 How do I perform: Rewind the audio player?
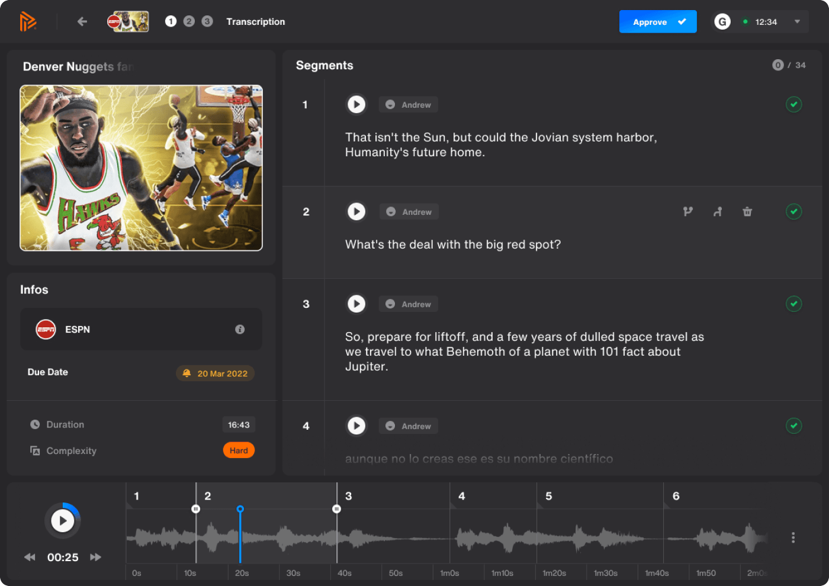coord(30,557)
